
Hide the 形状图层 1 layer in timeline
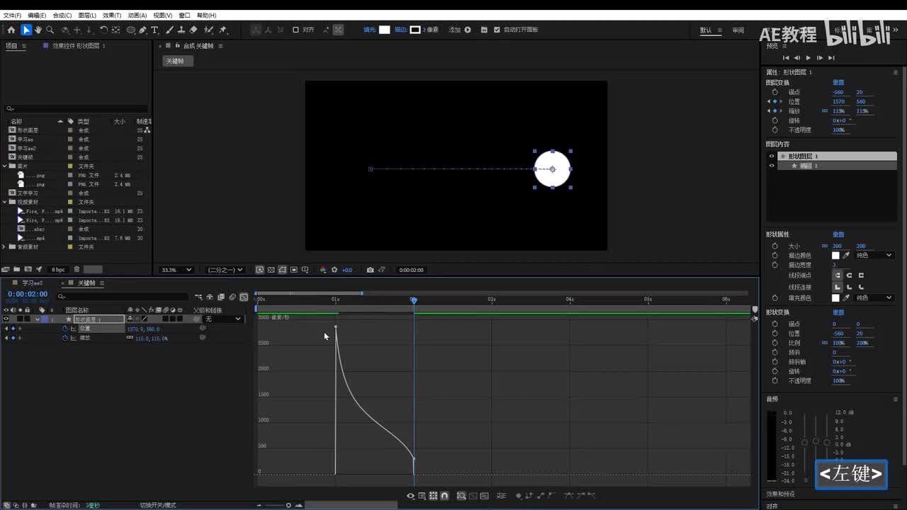(6, 319)
